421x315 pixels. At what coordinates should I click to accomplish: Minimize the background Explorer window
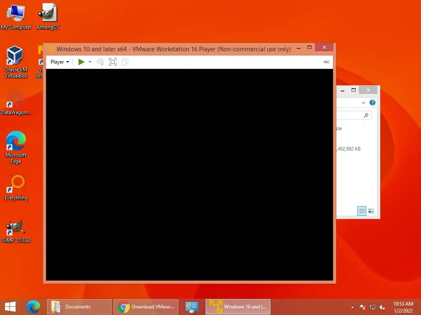342,90
